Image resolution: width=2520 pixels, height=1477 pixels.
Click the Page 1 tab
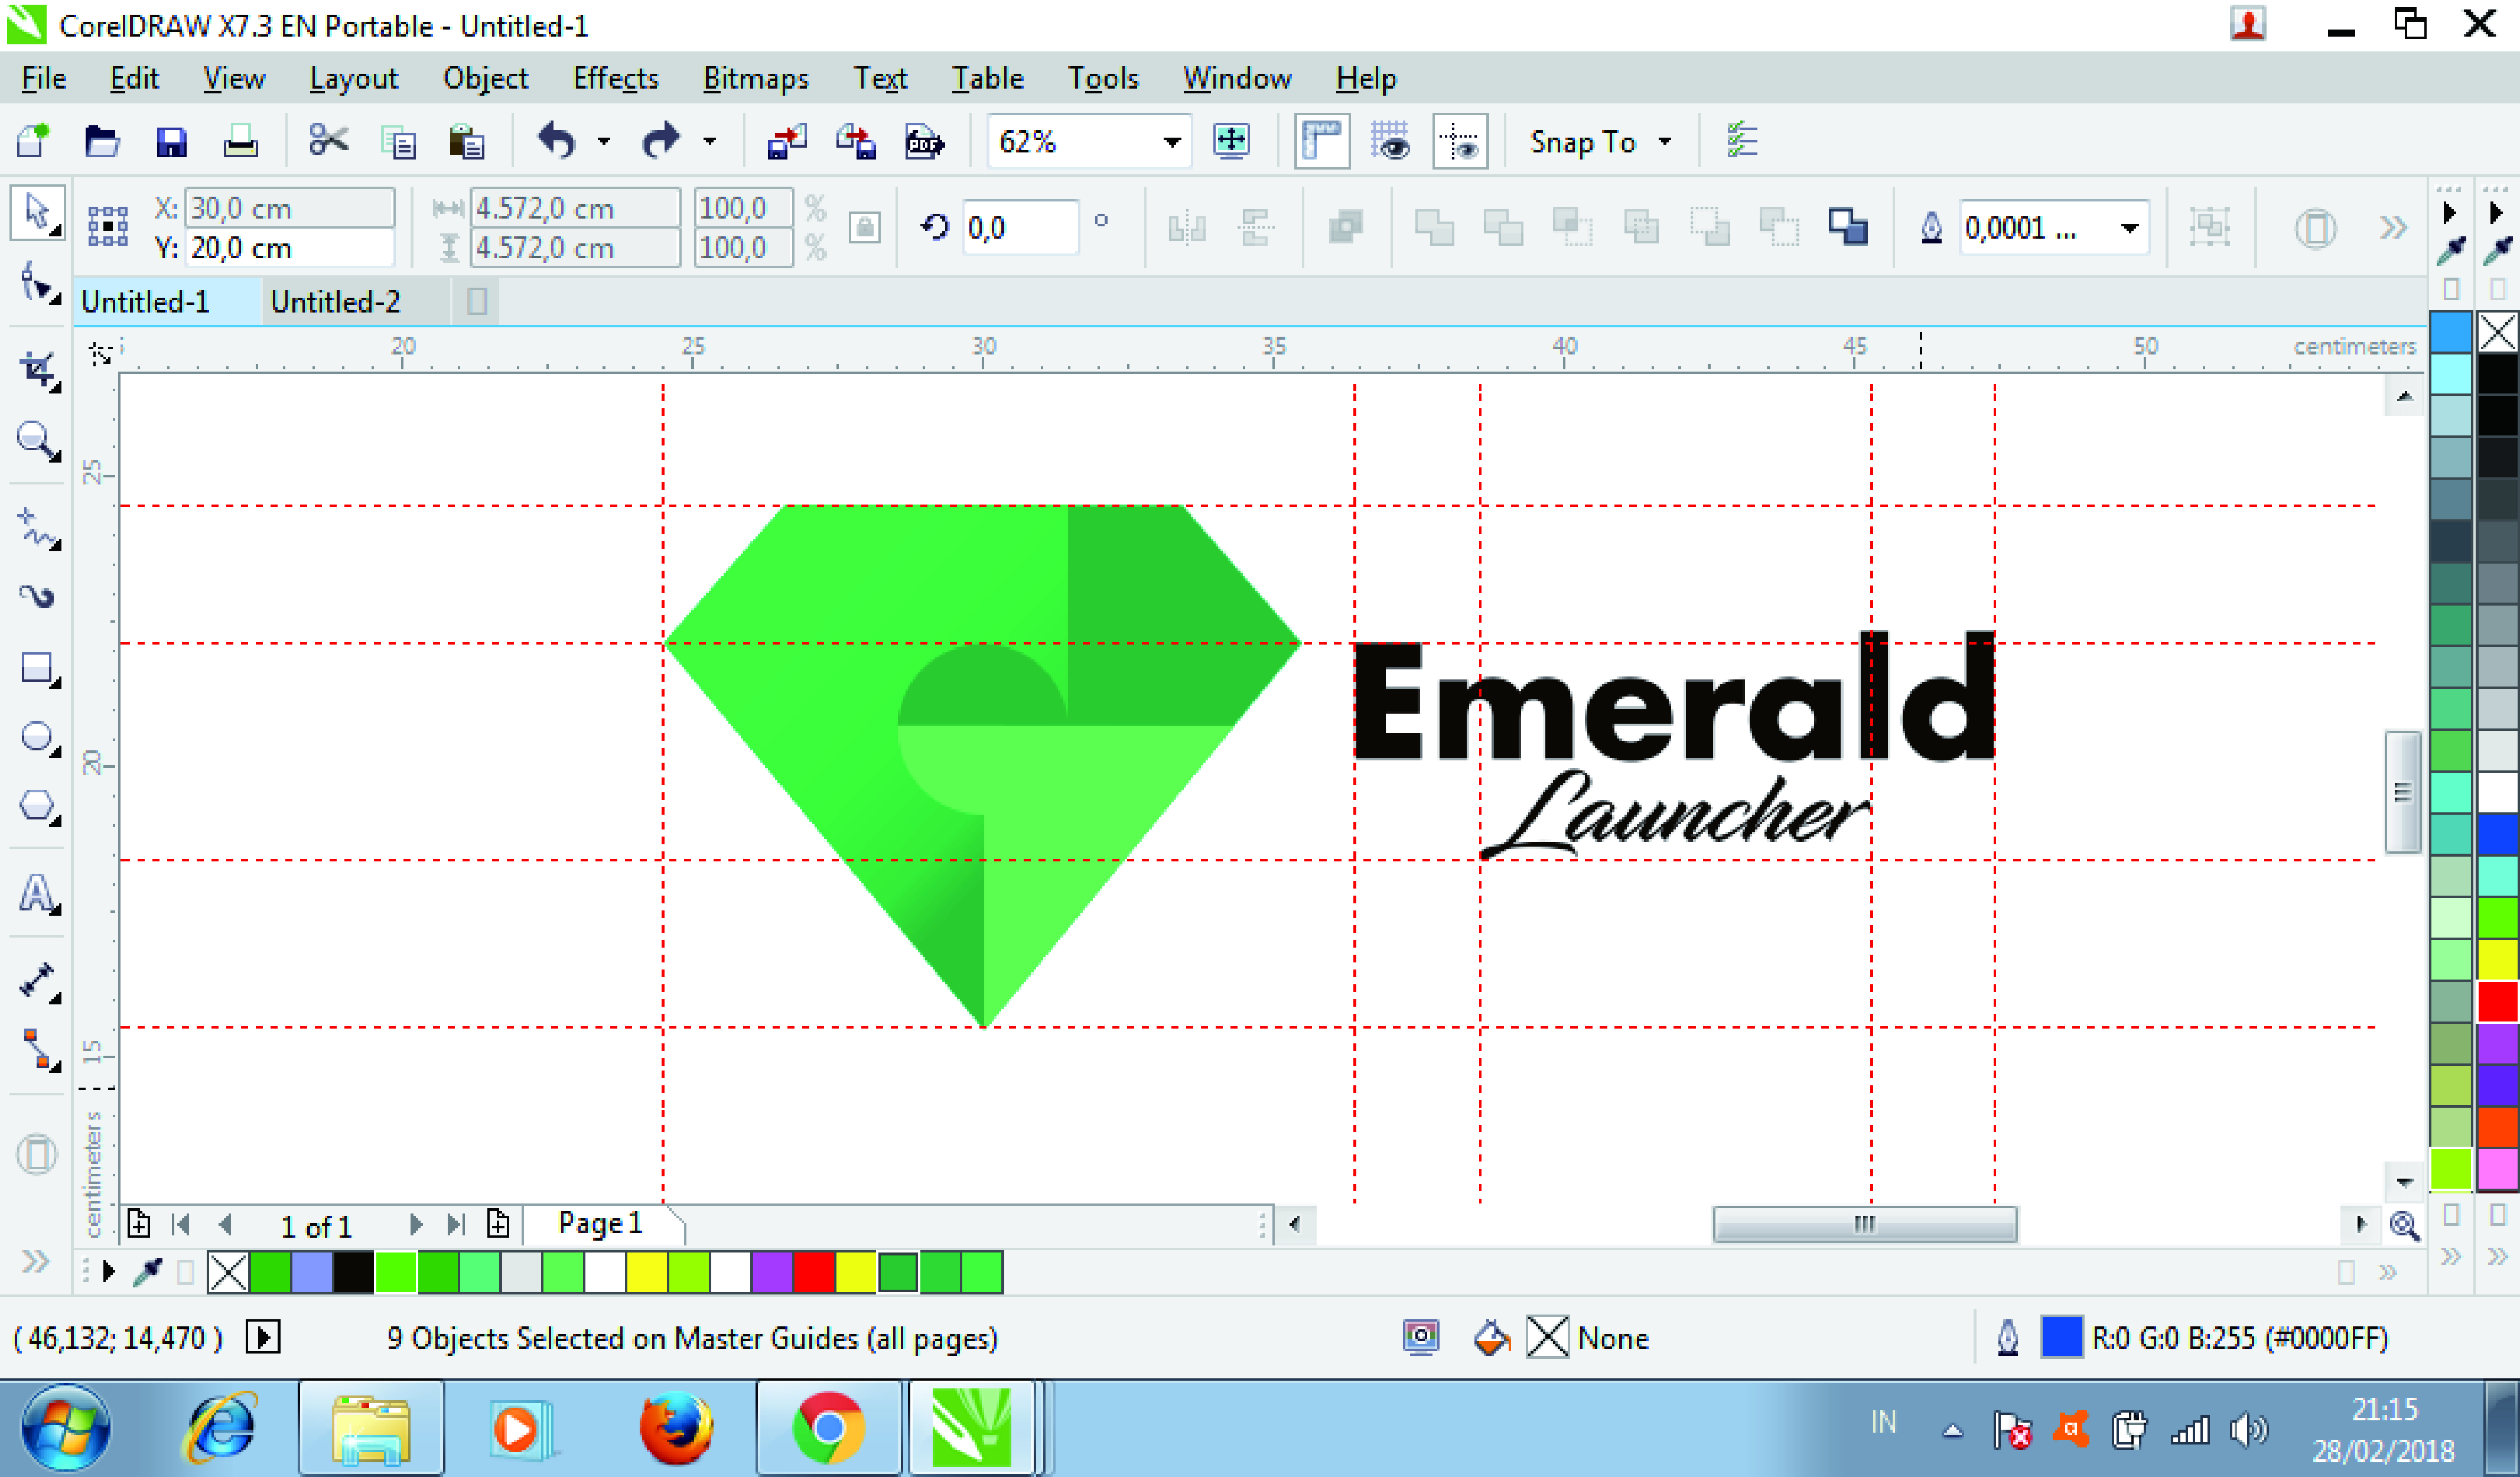tap(600, 1223)
